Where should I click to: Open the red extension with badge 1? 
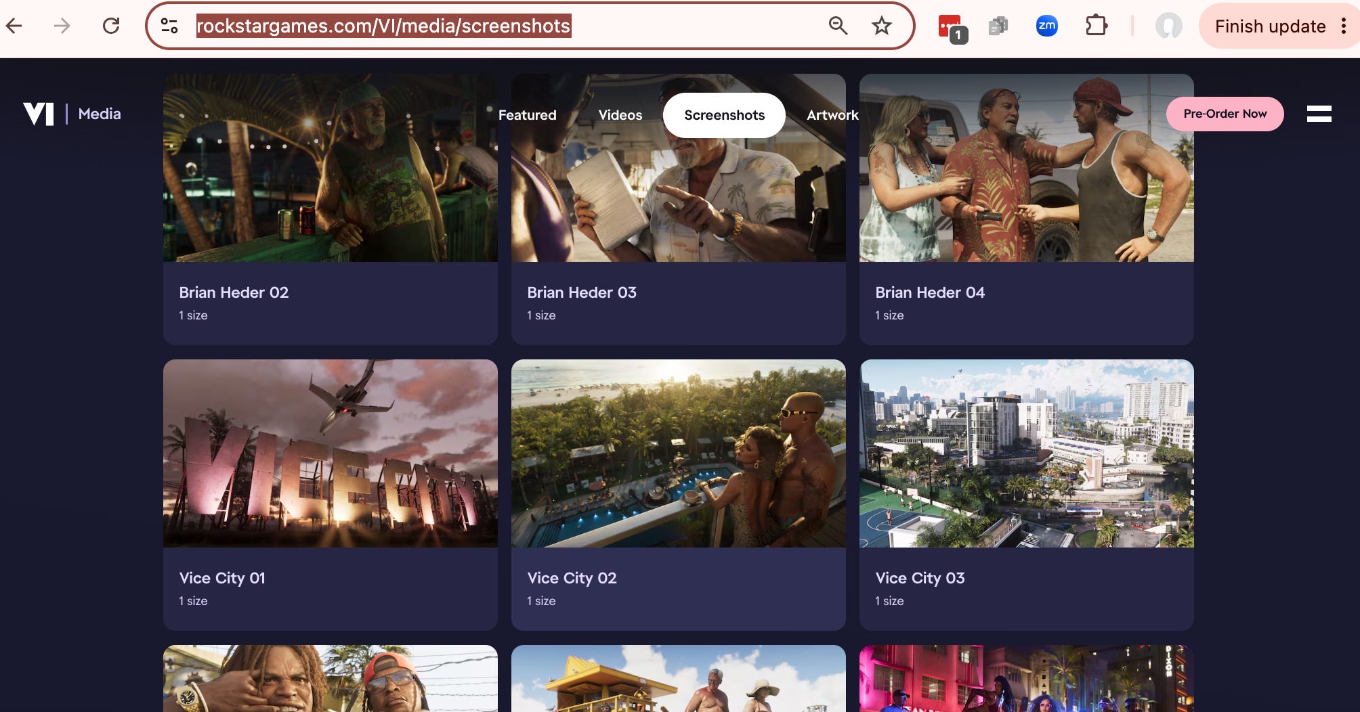click(x=952, y=28)
